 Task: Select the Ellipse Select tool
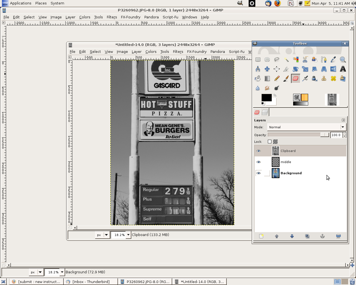pos(267,60)
